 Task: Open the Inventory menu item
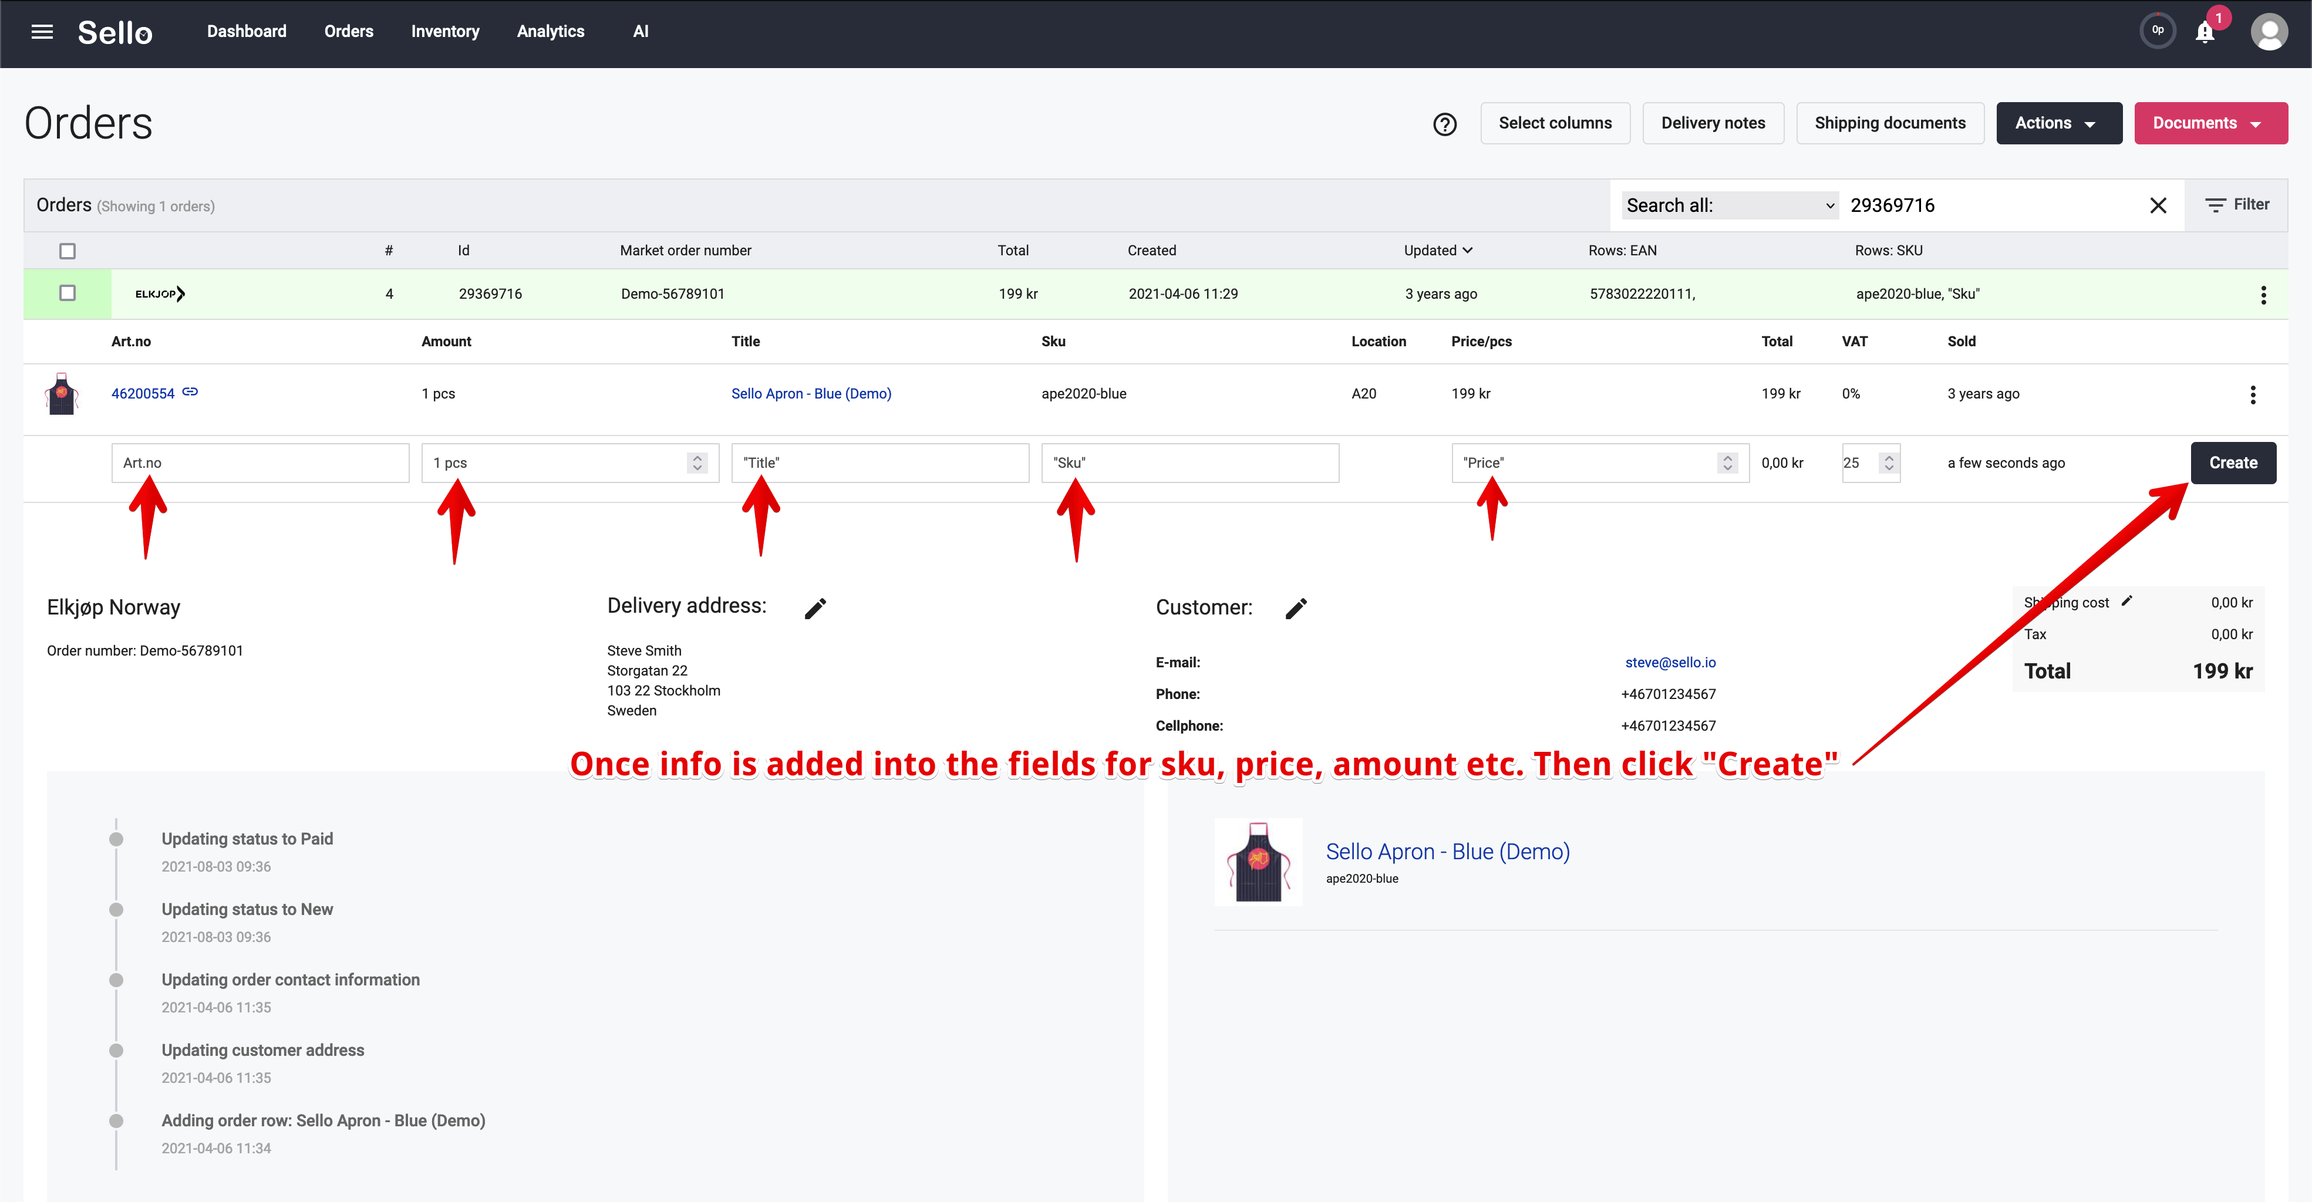coord(445,31)
